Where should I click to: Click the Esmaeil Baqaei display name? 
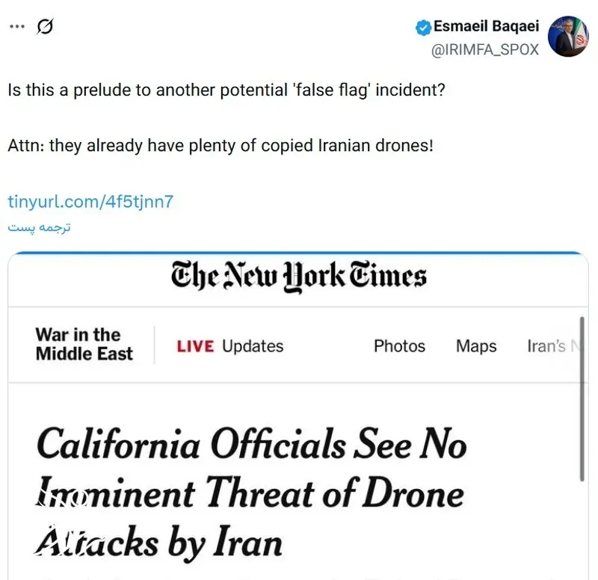pyautogui.click(x=487, y=28)
